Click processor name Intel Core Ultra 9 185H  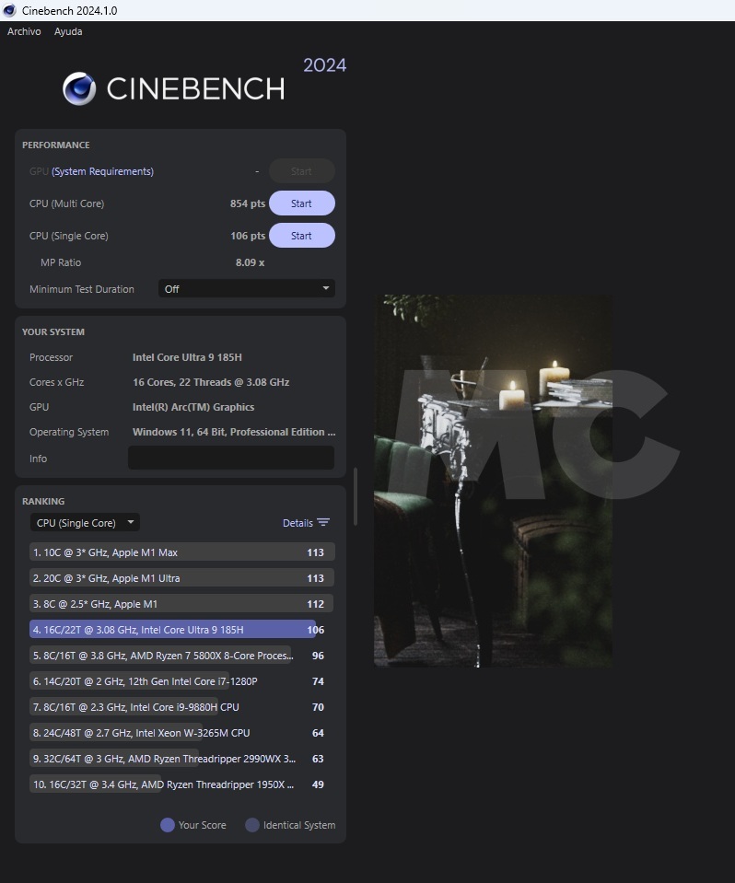pyautogui.click(x=187, y=357)
